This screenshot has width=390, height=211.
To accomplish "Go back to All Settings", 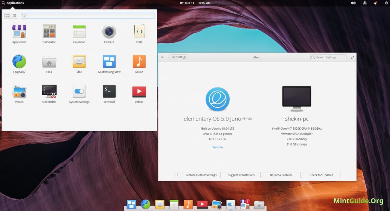I will coord(178,57).
